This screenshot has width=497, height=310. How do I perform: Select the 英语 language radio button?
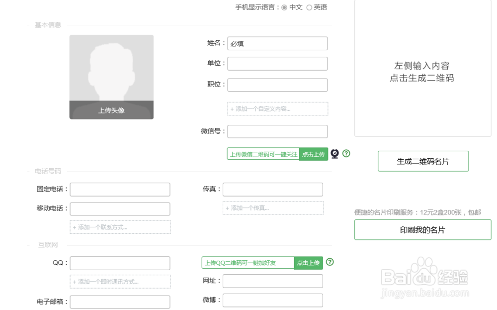coord(309,7)
